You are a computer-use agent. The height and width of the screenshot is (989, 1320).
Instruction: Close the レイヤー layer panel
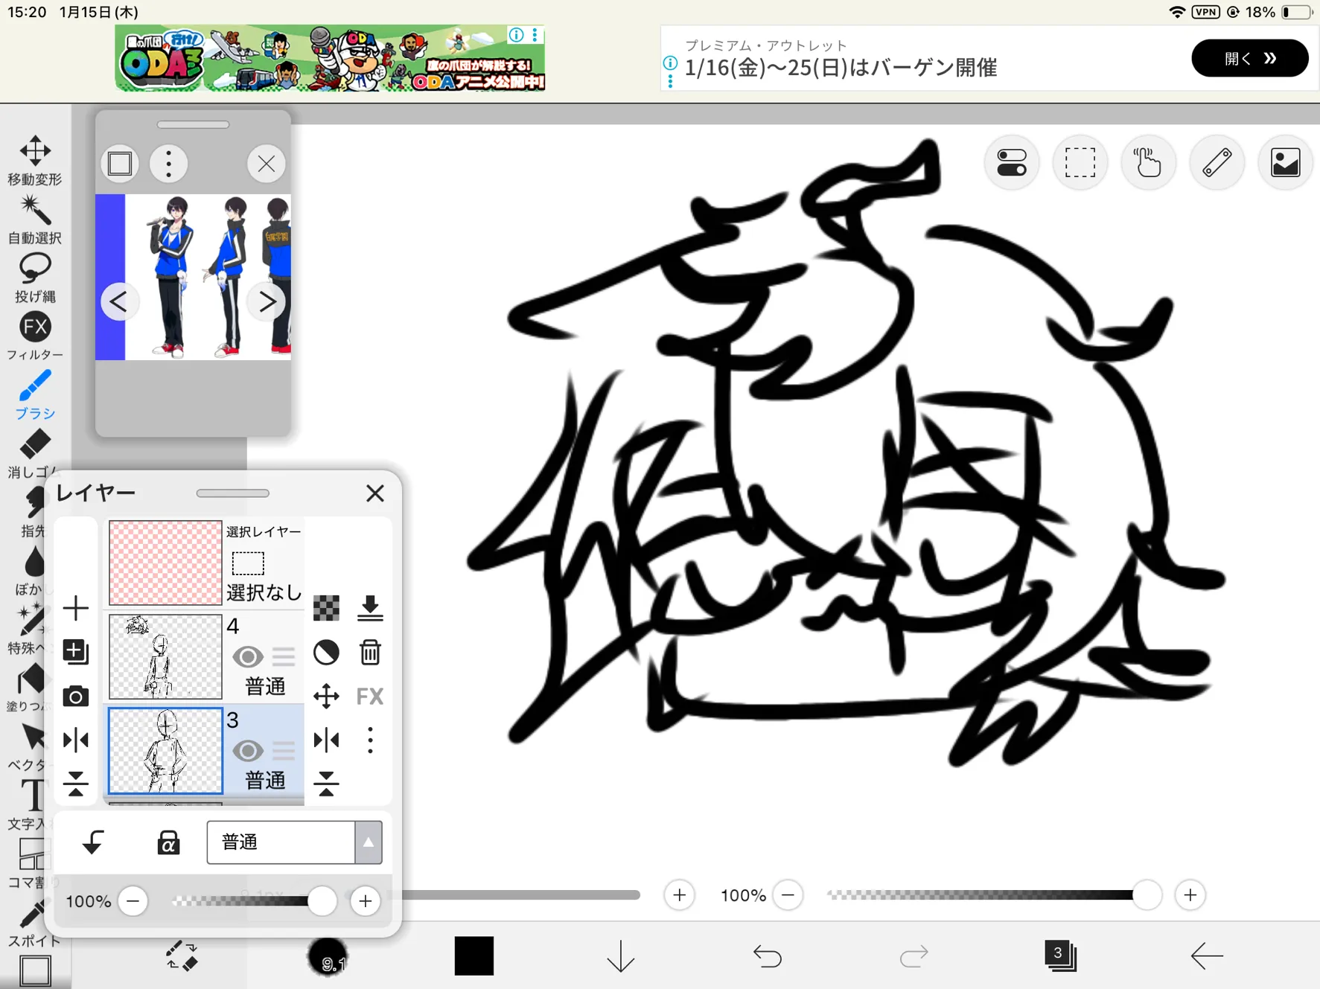click(x=375, y=493)
